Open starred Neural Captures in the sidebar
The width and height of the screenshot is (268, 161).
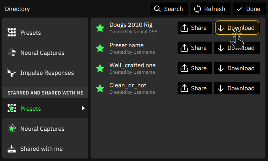coord(45,128)
